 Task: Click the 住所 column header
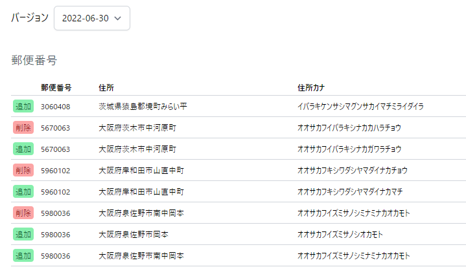coord(106,88)
